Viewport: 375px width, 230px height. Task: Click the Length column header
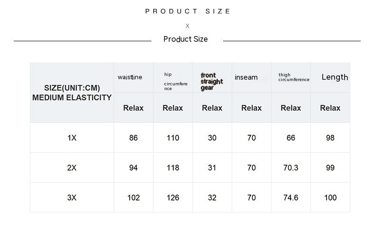pos(335,77)
